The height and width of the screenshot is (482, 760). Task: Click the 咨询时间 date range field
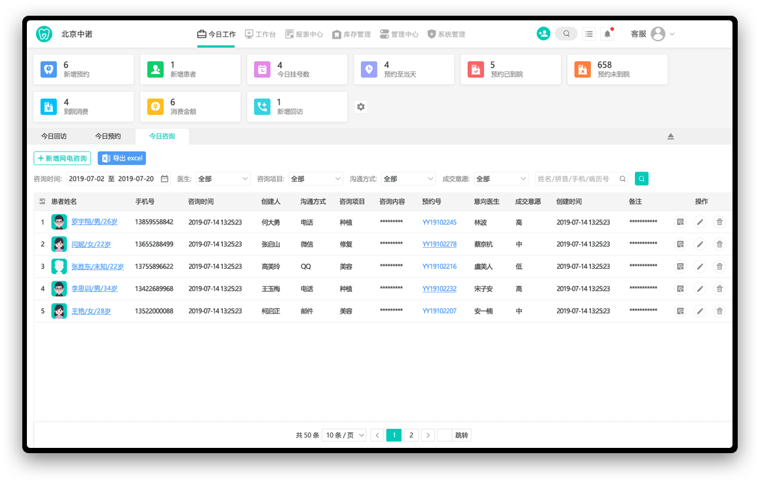pyautogui.click(x=119, y=179)
